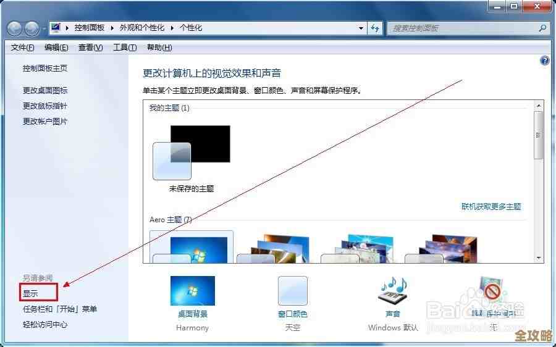Viewport: 556px width, 347px height.
Task: Click the 显示 link in sidebar
Action: 30,293
